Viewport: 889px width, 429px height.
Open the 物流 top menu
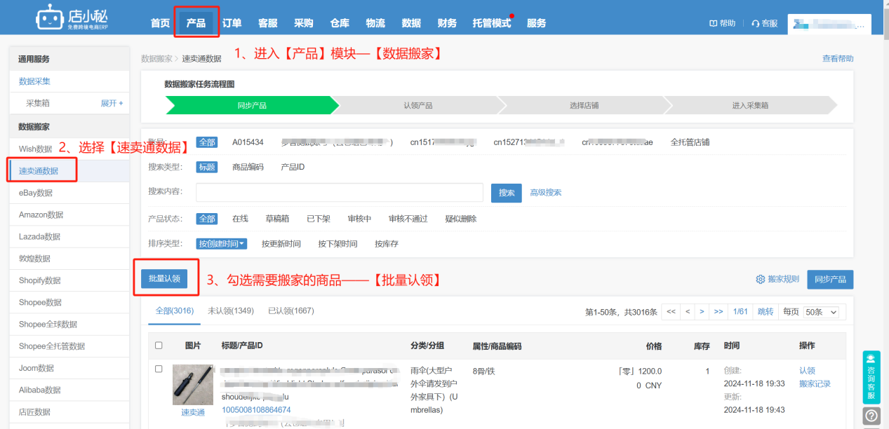(375, 23)
